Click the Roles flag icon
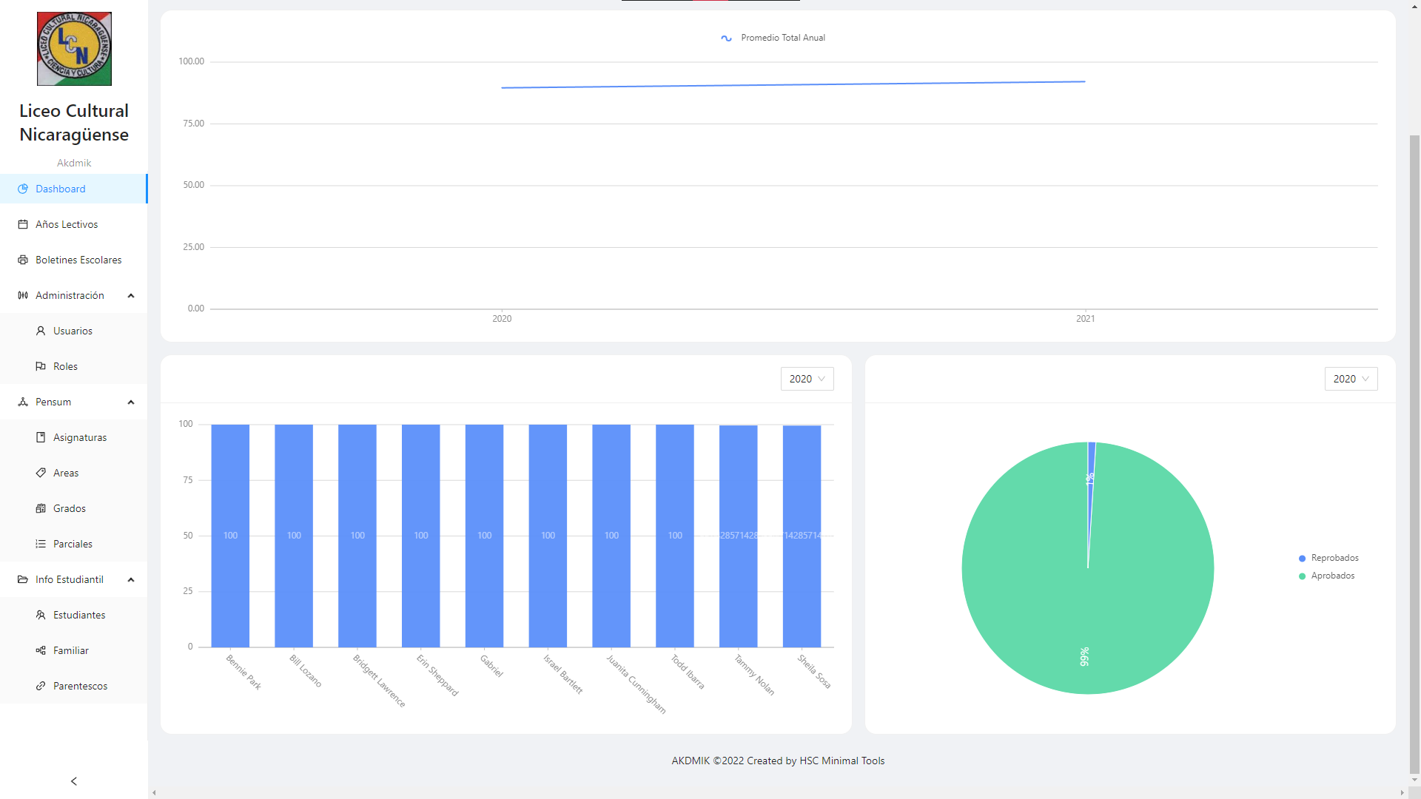Viewport: 1421px width, 799px height. [x=41, y=366]
